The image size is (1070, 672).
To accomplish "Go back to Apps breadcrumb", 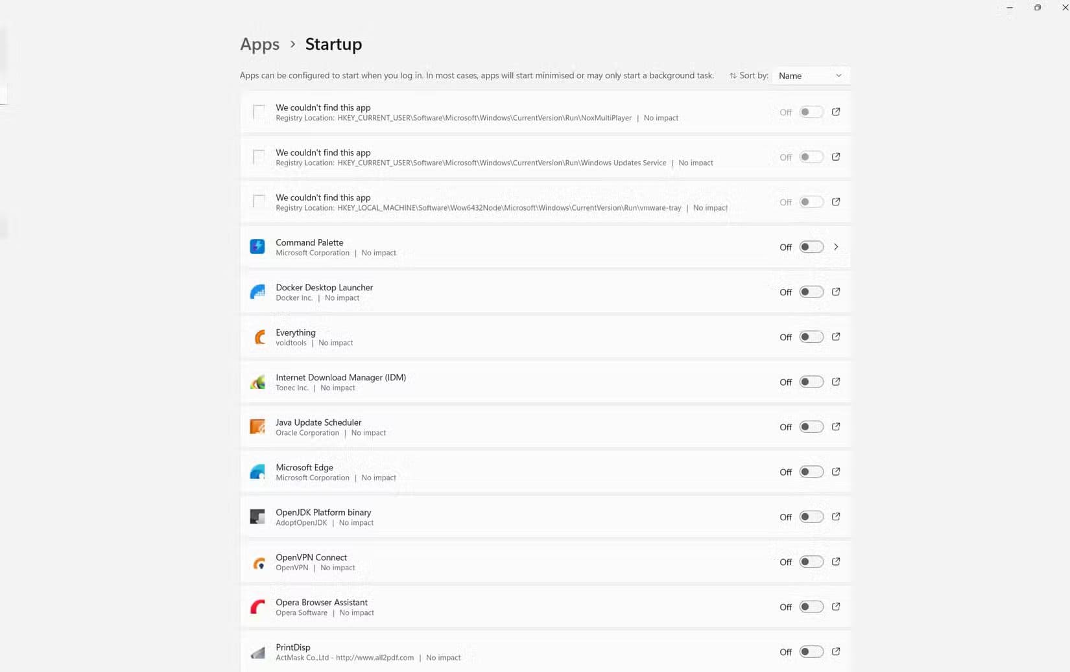I will pos(259,44).
